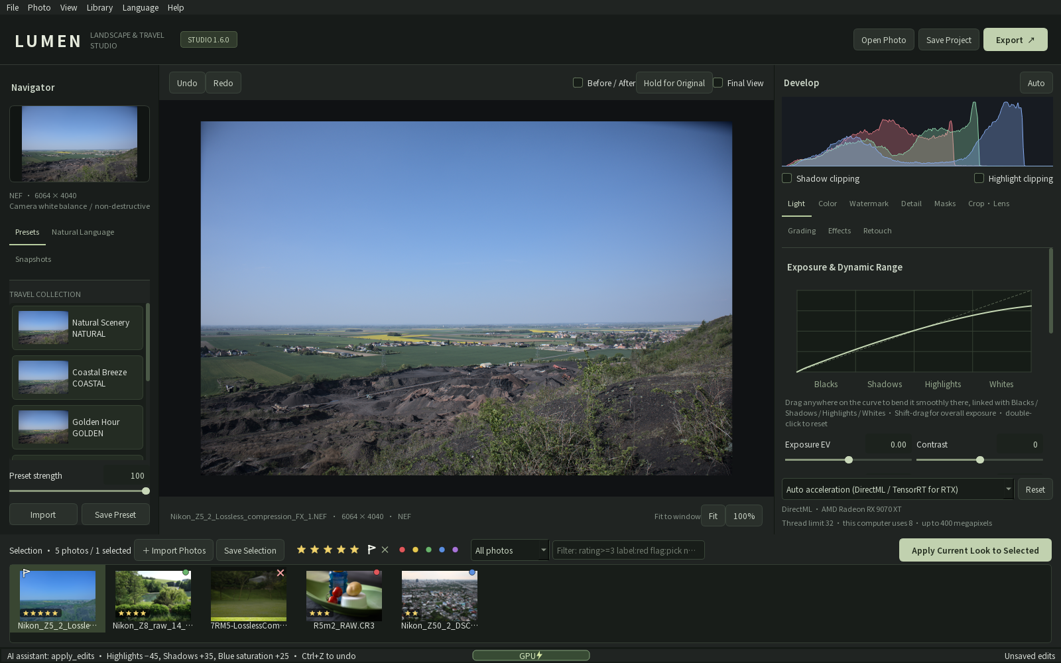The height and width of the screenshot is (663, 1061).
Task: Apply the red color label
Action: click(x=402, y=550)
